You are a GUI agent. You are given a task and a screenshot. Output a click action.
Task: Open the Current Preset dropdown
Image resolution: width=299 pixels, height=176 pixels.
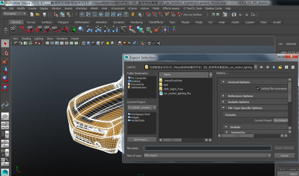(280, 121)
